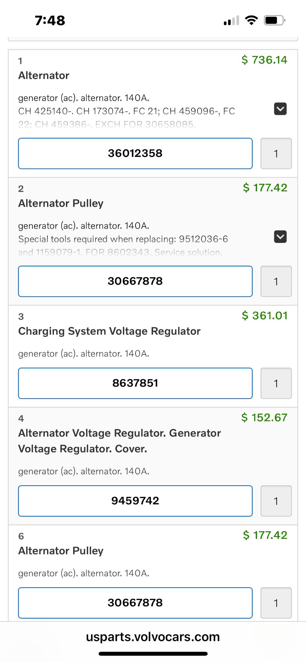Tap the $ 361.01 price

tap(265, 315)
